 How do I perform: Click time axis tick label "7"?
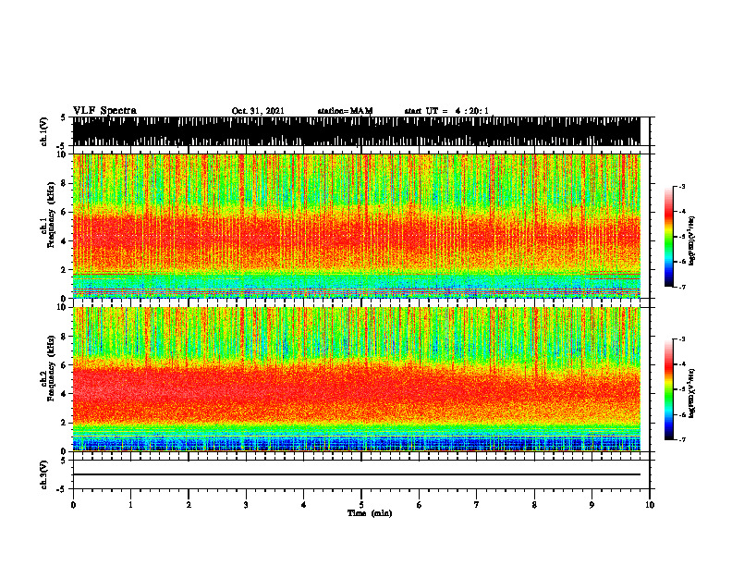pyautogui.click(x=477, y=505)
